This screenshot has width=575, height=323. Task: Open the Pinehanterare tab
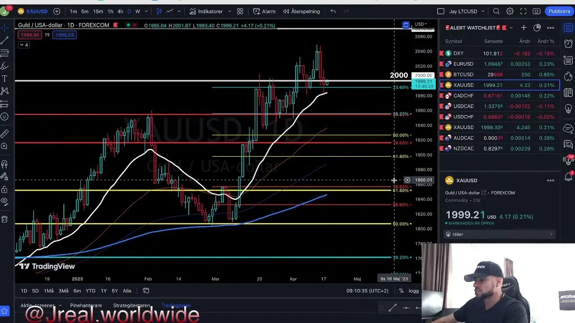point(86,306)
